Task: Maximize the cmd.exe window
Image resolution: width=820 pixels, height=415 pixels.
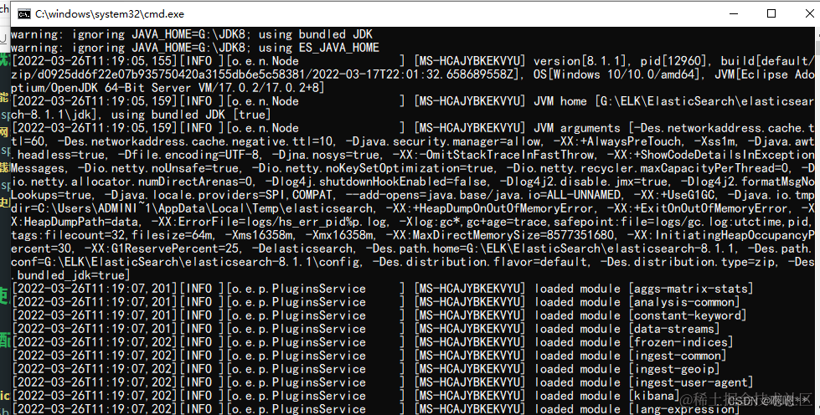Action: tap(771, 13)
